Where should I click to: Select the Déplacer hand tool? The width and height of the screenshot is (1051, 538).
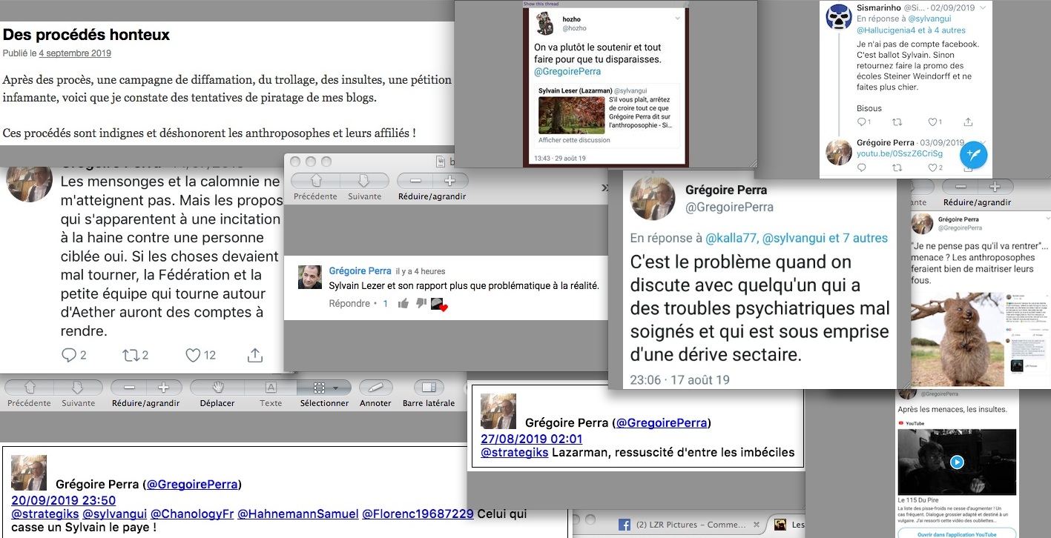point(217,388)
